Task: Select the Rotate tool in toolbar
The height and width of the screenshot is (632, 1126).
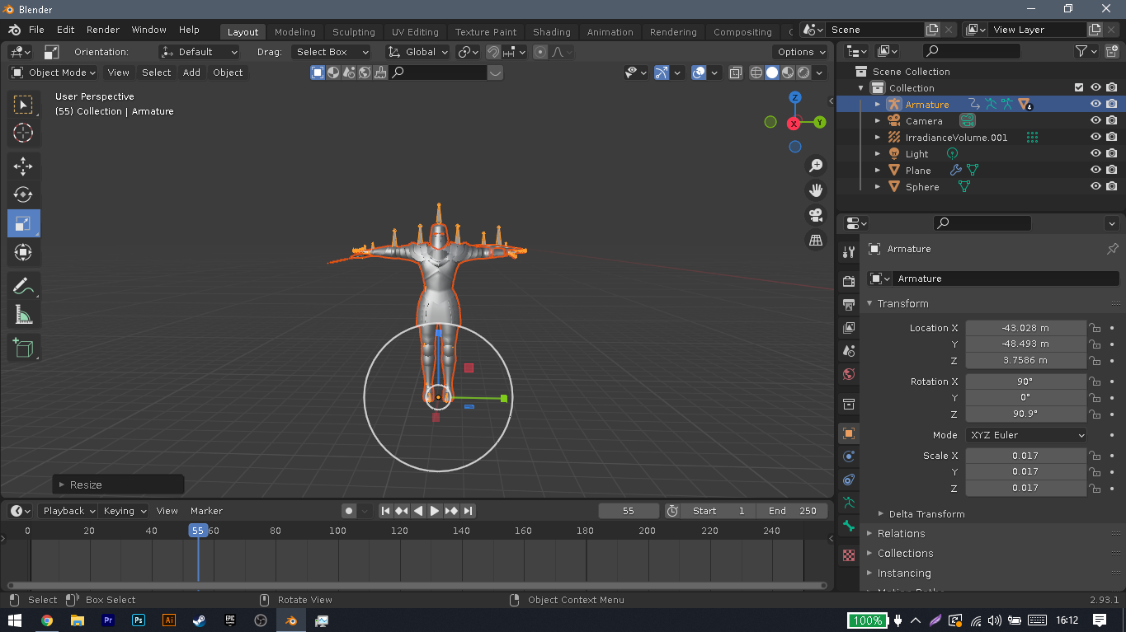Action: coord(23,194)
